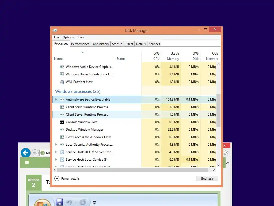Click the browser forward arrow button

(x=35, y=153)
